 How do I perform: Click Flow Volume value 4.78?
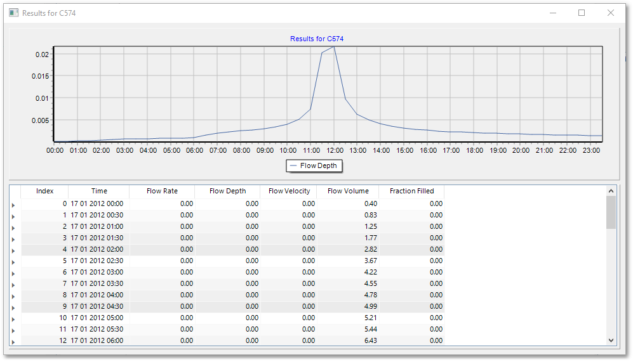[x=371, y=295]
